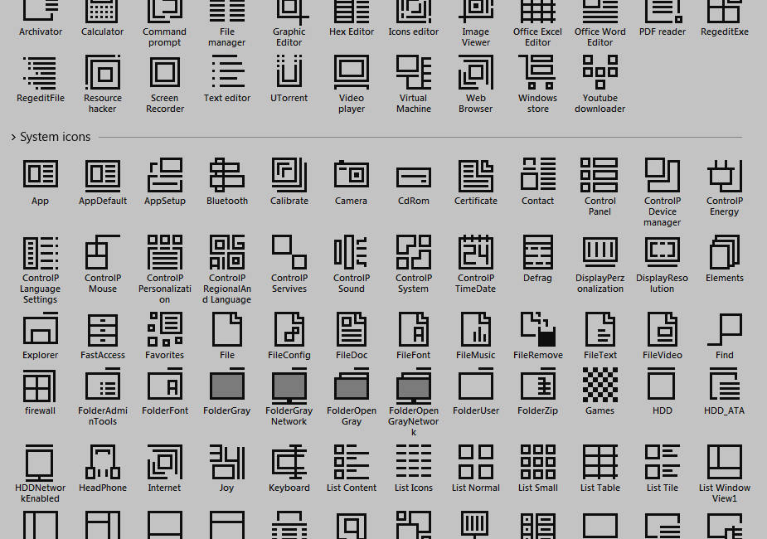Click the List Table icon
The height and width of the screenshot is (539, 767).
coord(600,462)
